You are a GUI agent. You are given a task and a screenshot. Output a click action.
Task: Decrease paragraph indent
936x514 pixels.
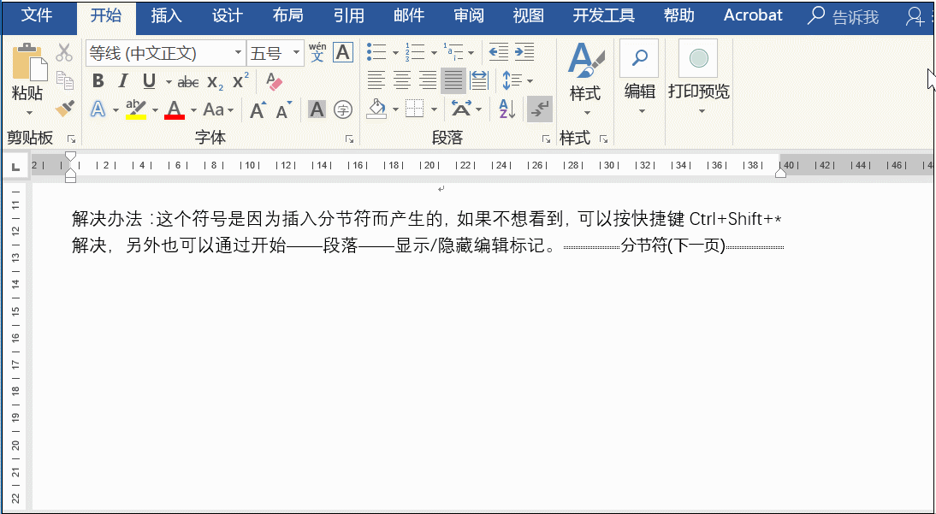tap(498, 52)
